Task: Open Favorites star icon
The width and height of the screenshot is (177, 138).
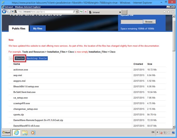Action: [168, 12]
